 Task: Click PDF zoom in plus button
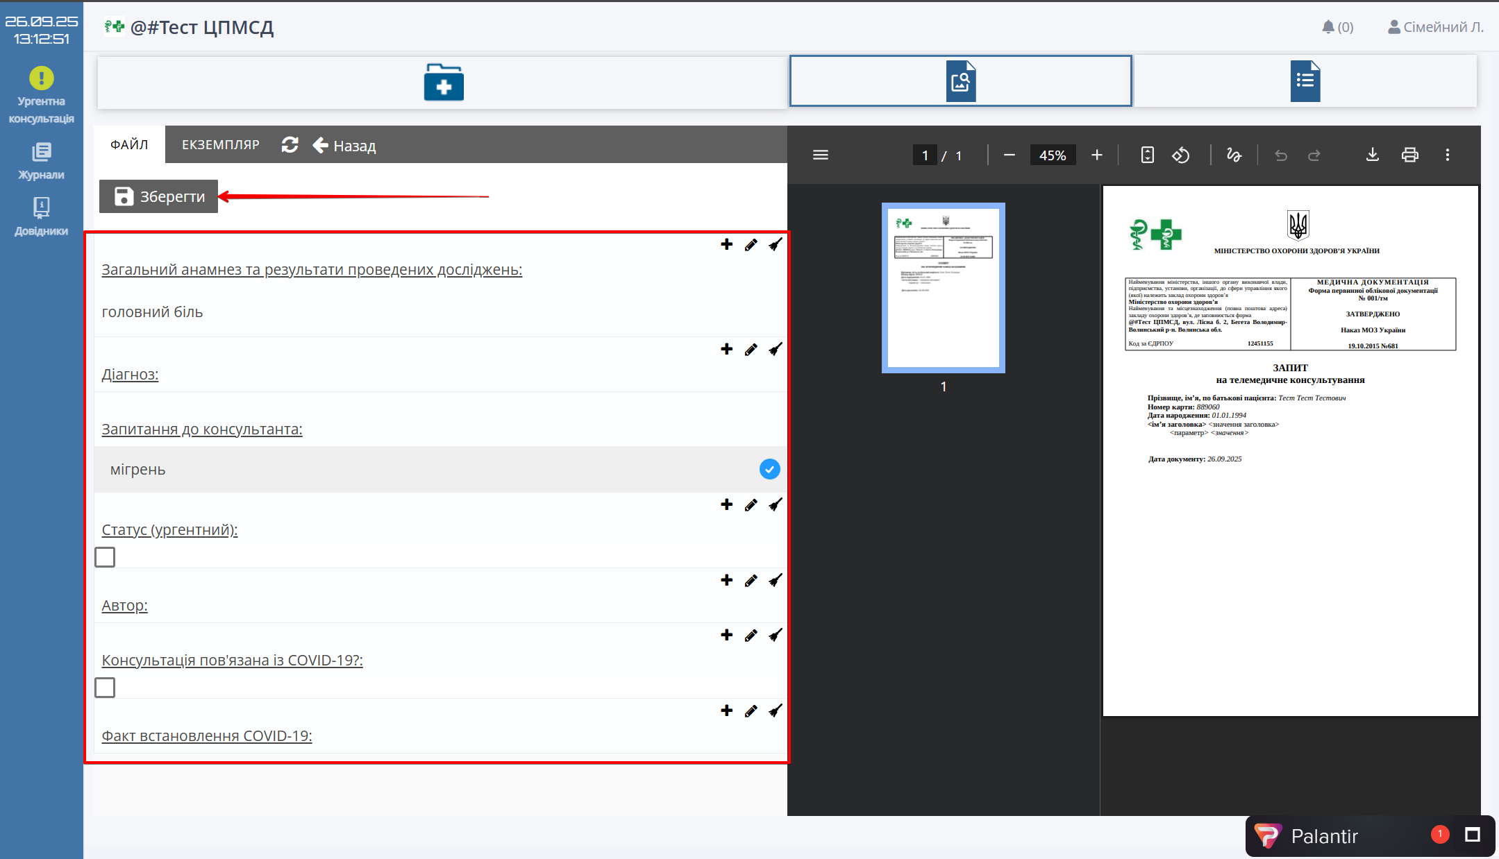tap(1096, 155)
